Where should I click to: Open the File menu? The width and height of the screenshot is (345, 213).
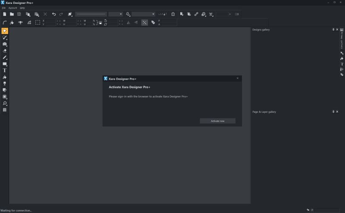(4, 8)
